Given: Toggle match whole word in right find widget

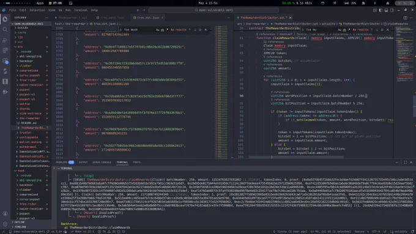Looking at the screenshot, I should point(344,30).
